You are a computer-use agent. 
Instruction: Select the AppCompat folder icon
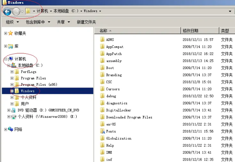click(102, 47)
